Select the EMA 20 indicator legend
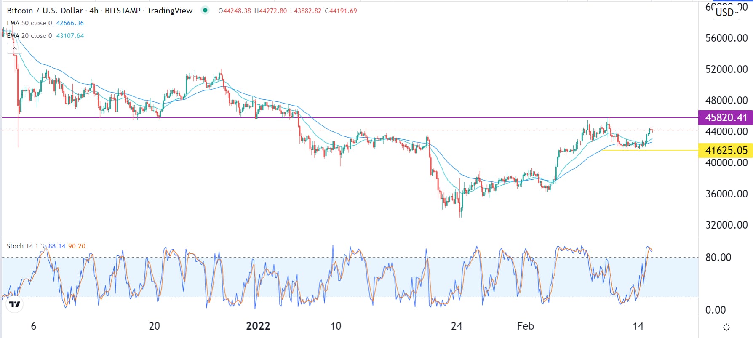This screenshot has width=753, height=338. tap(29, 36)
